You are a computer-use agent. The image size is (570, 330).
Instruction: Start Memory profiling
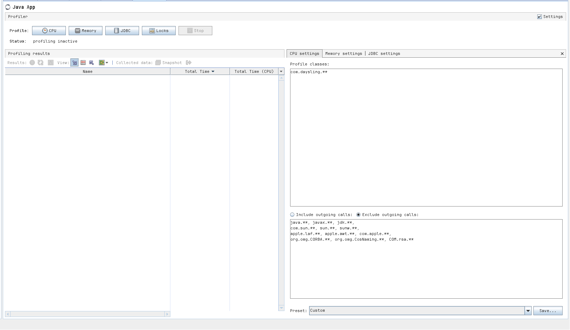point(86,31)
